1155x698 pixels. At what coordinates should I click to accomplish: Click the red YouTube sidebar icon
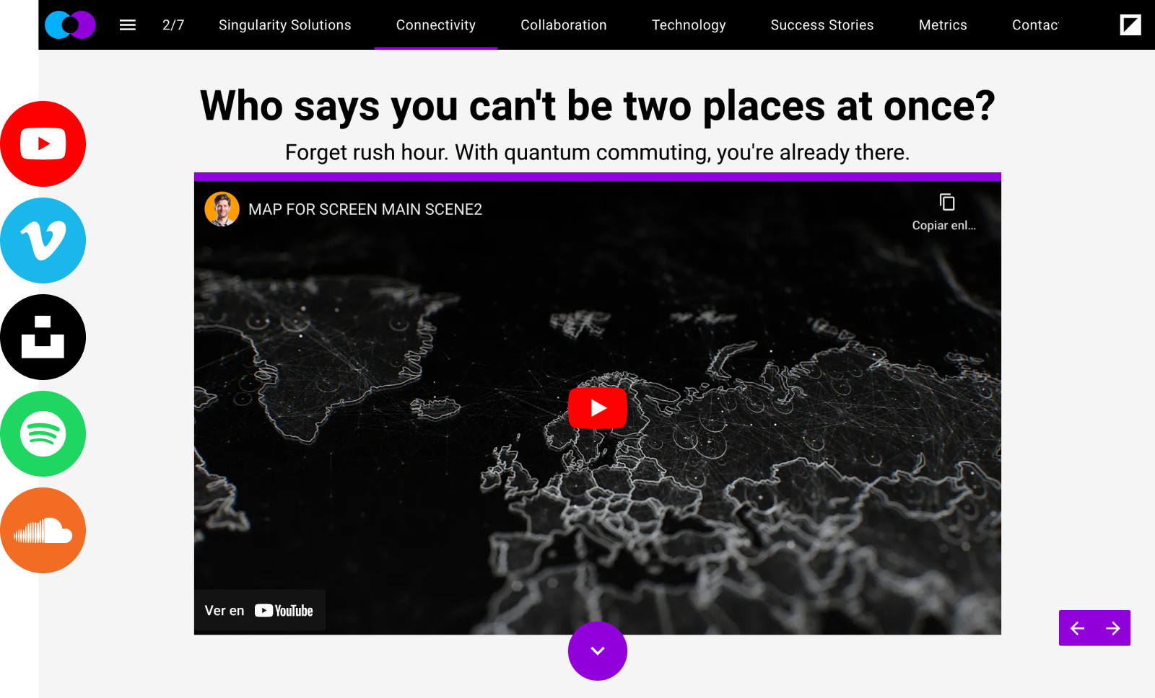43,144
